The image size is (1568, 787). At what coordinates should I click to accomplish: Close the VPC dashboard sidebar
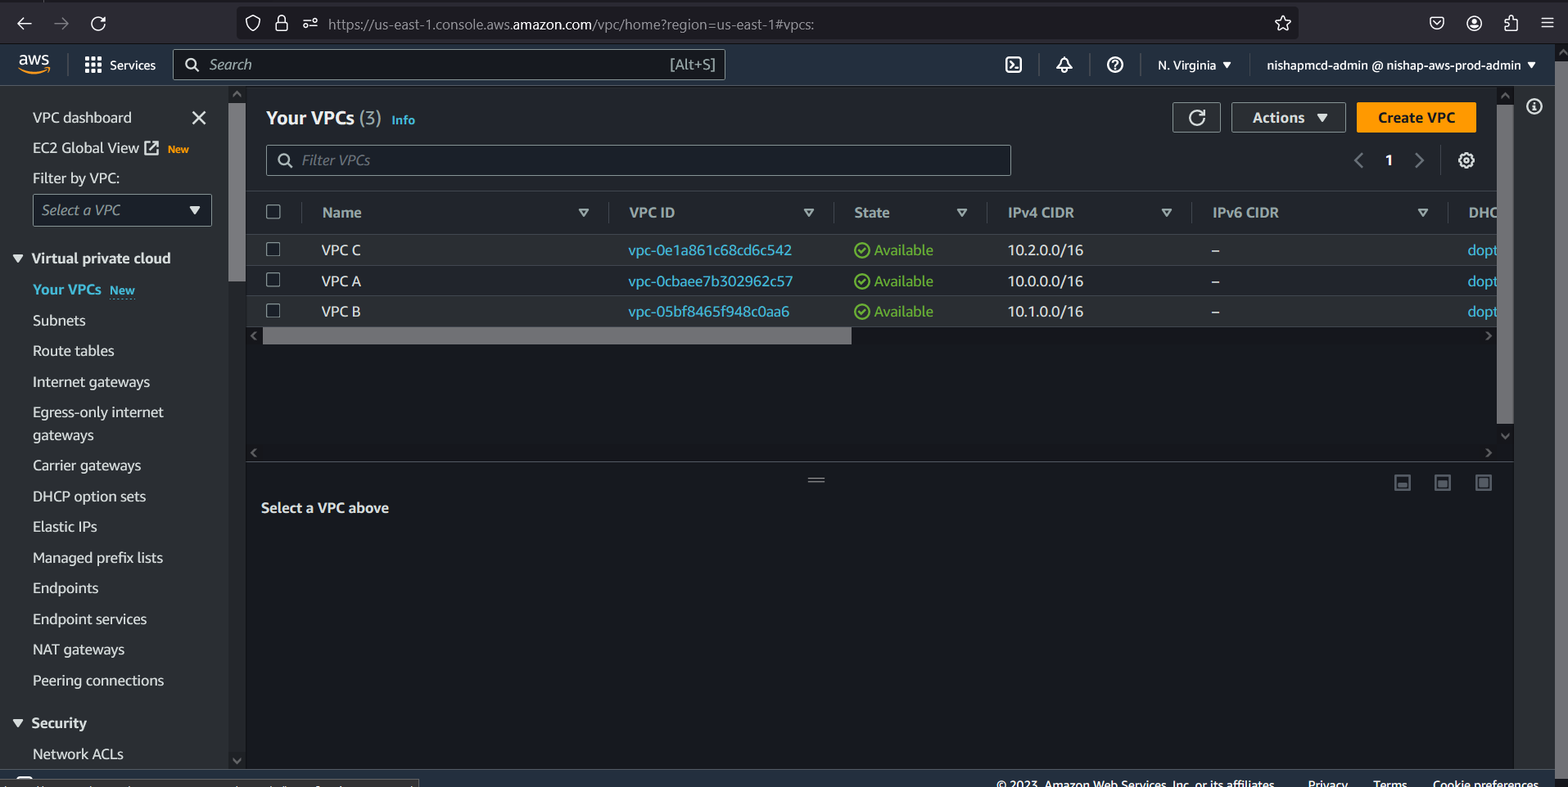tap(199, 118)
